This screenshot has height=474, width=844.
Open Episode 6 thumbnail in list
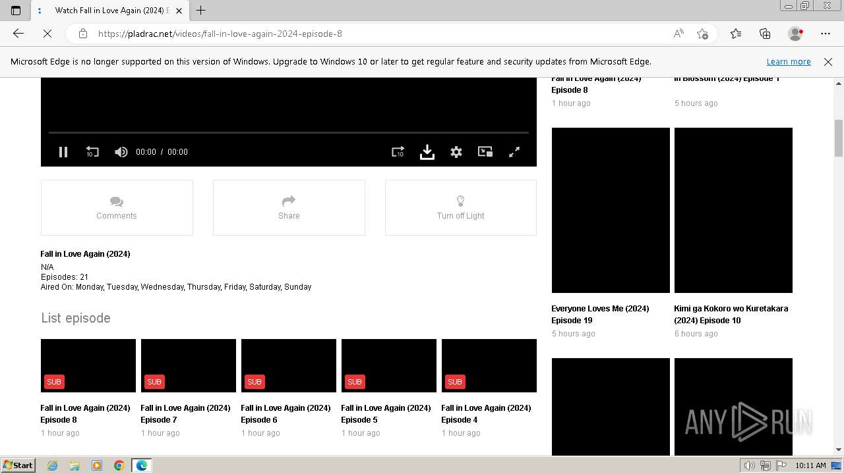pyautogui.click(x=289, y=365)
